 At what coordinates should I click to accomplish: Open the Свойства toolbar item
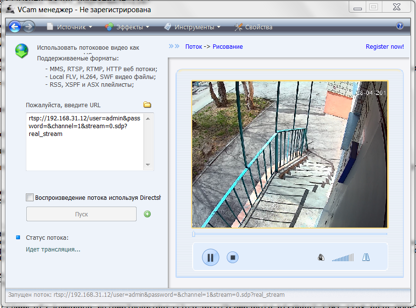(x=254, y=27)
